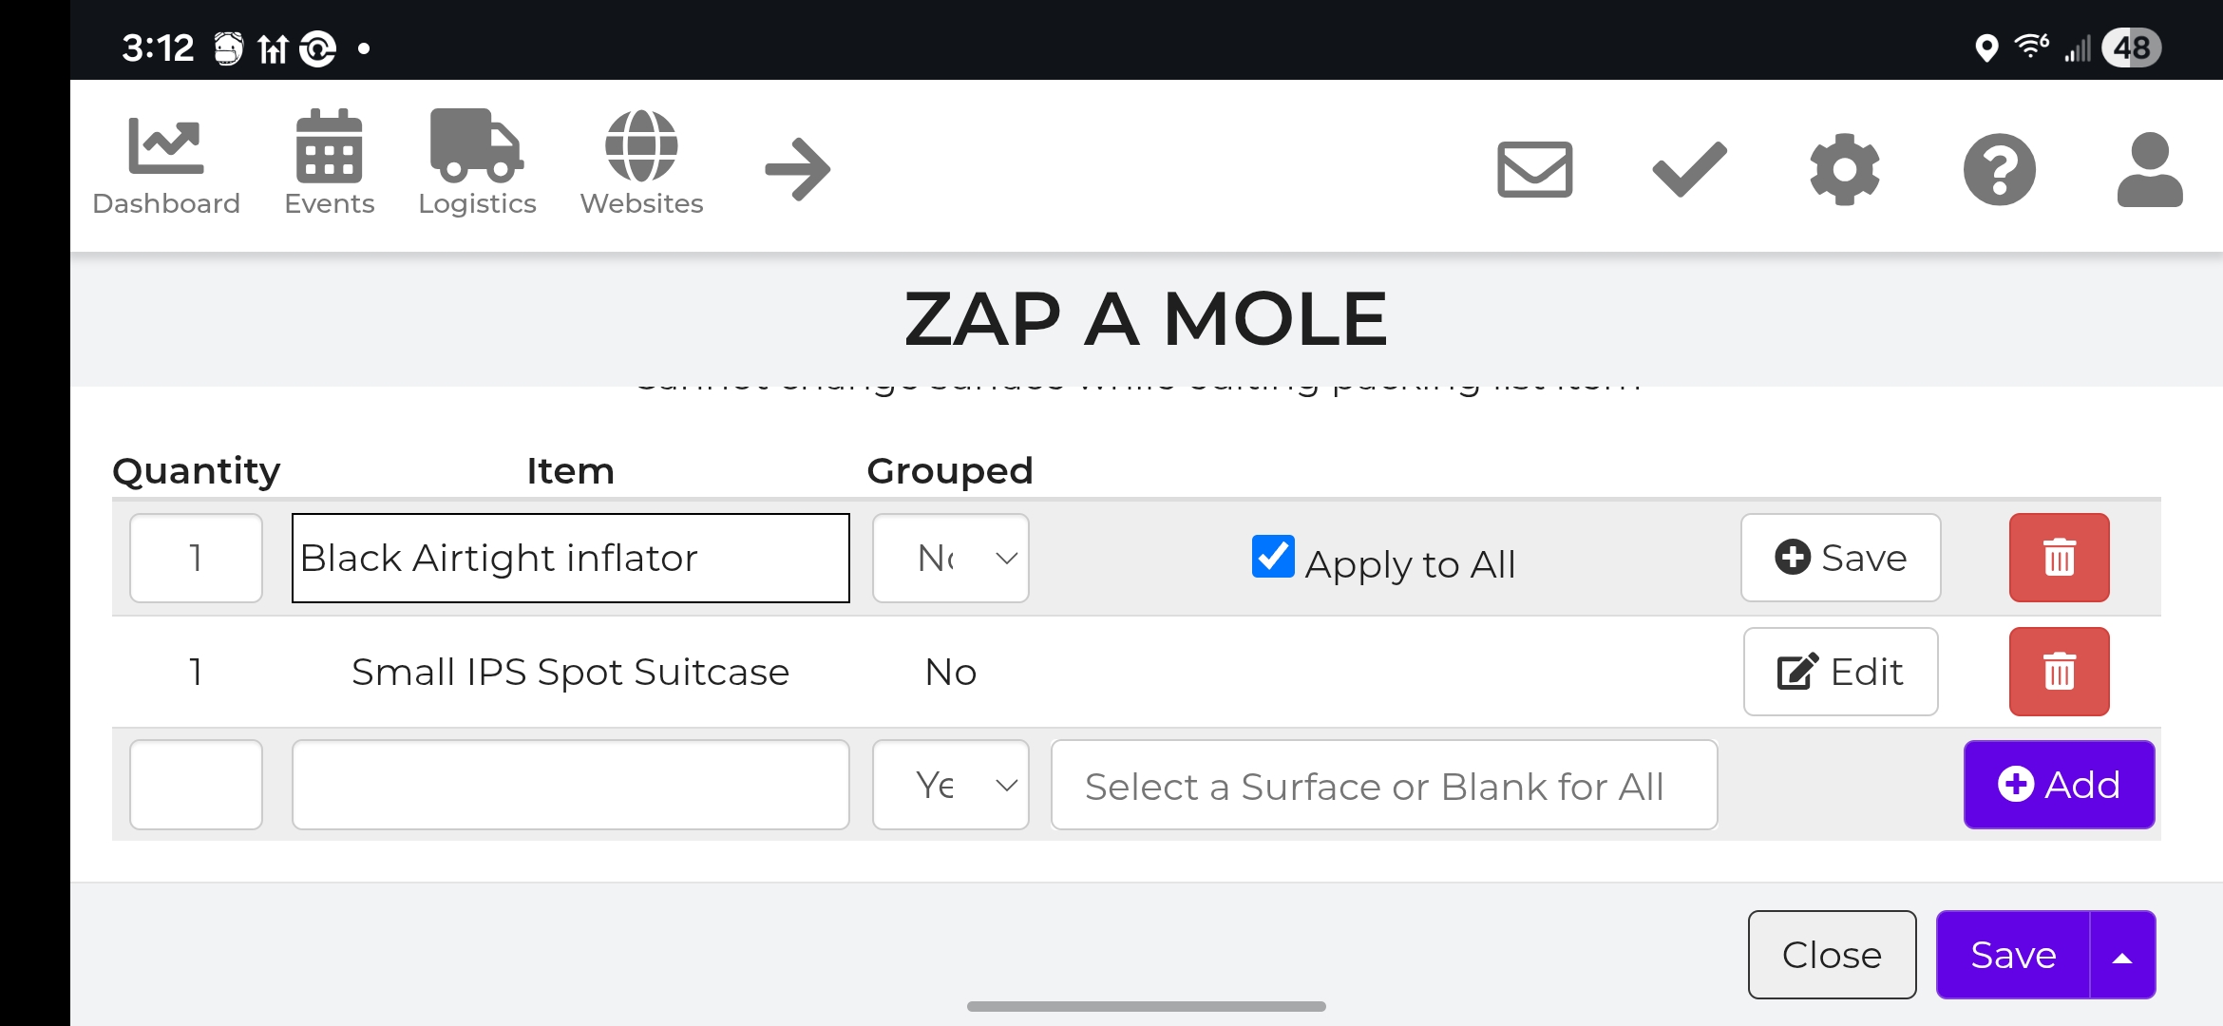
Task: Edit the Small IPS Spot Suitcase item
Action: click(1840, 672)
